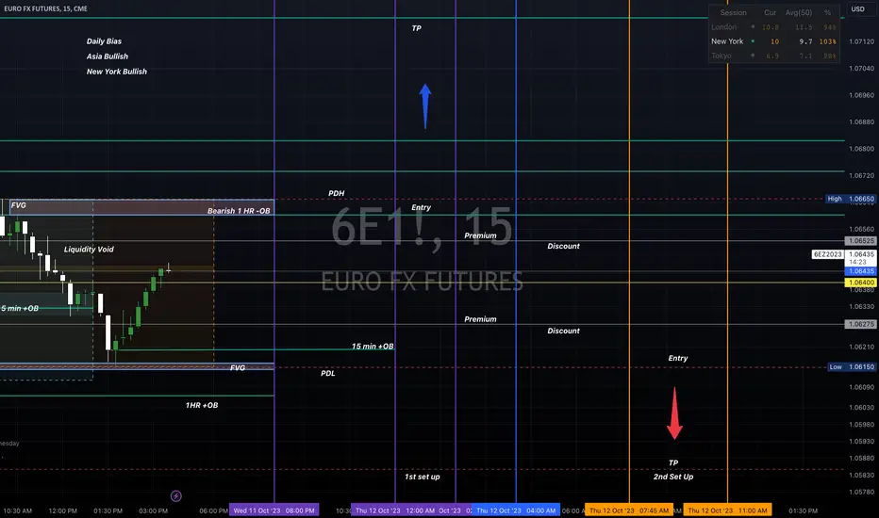The height and width of the screenshot is (518, 879).
Task: Select the Asia Bullish text label
Action: point(108,57)
